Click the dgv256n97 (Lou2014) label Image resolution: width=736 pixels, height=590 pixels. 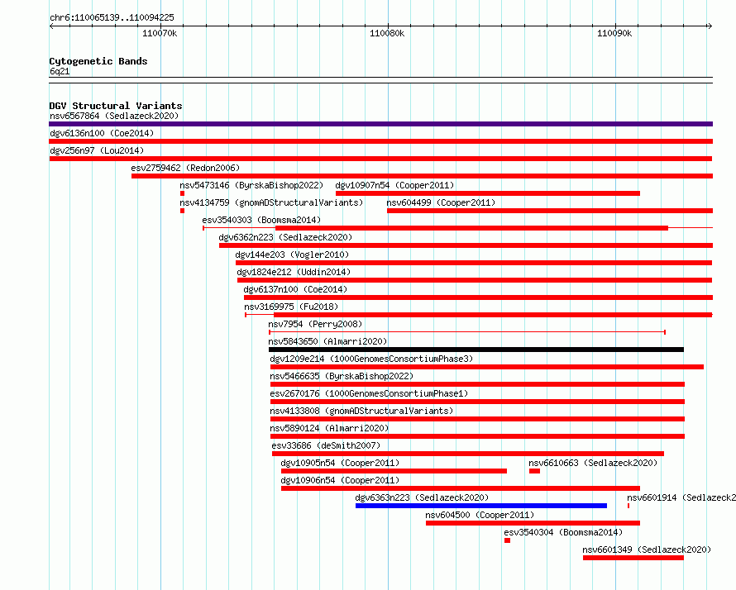pyautogui.click(x=97, y=150)
